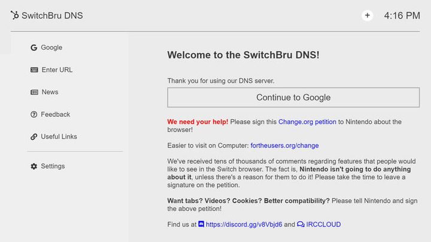431x242 pixels.
Task: Click the chain link Useful Links icon
Action: [34, 137]
